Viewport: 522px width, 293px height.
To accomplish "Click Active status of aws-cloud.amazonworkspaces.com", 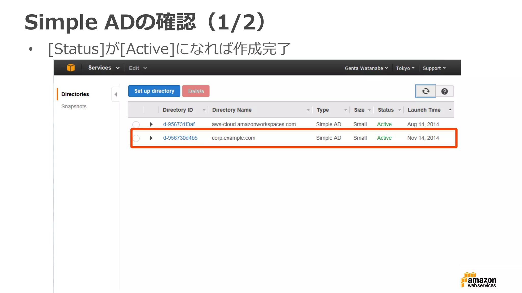I will tap(384, 124).
